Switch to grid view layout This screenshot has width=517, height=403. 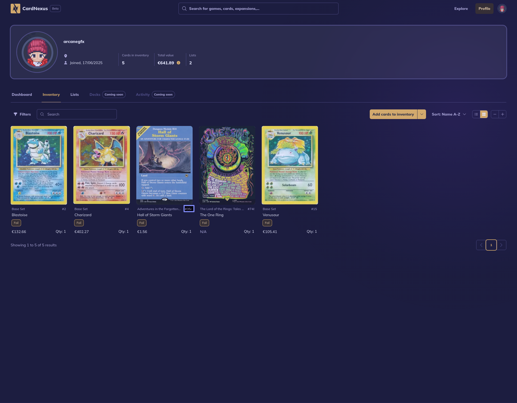click(484, 114)
